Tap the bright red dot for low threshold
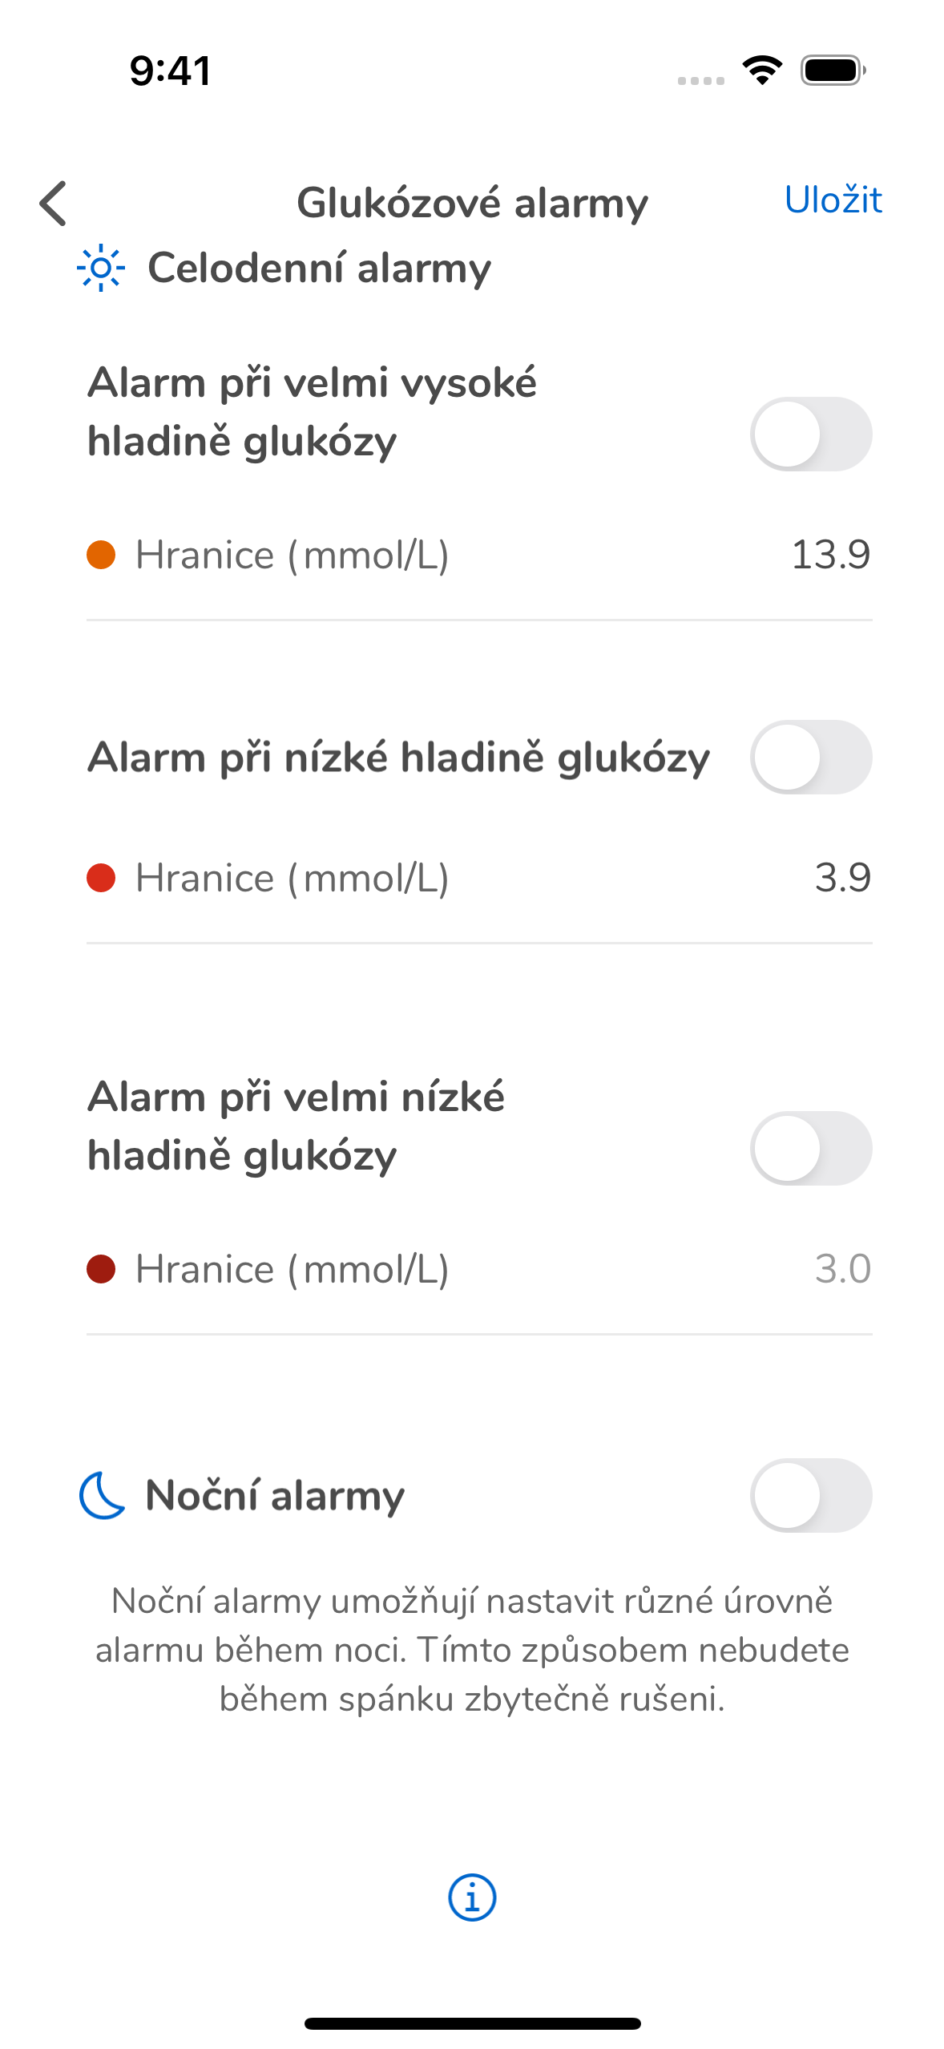This screenshot has height=2049, width=944. tap(101, 878)
